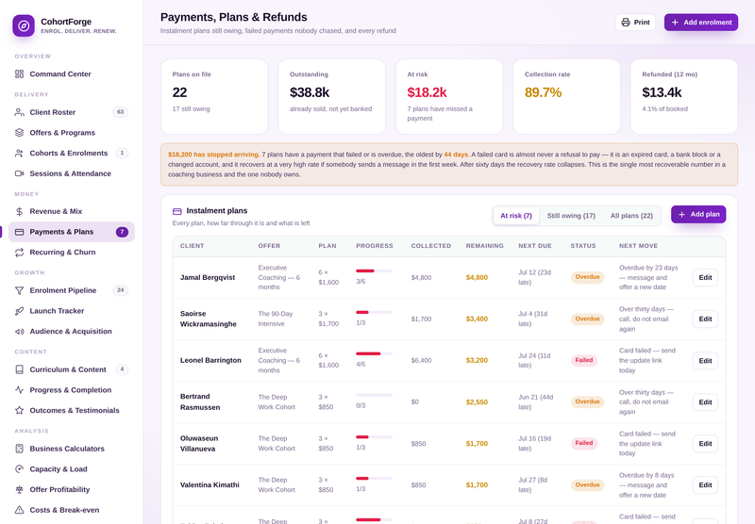Edit Jamal Bergqvist's plan
The height and width of the screenshot is (524, 755).
(705, 277)
